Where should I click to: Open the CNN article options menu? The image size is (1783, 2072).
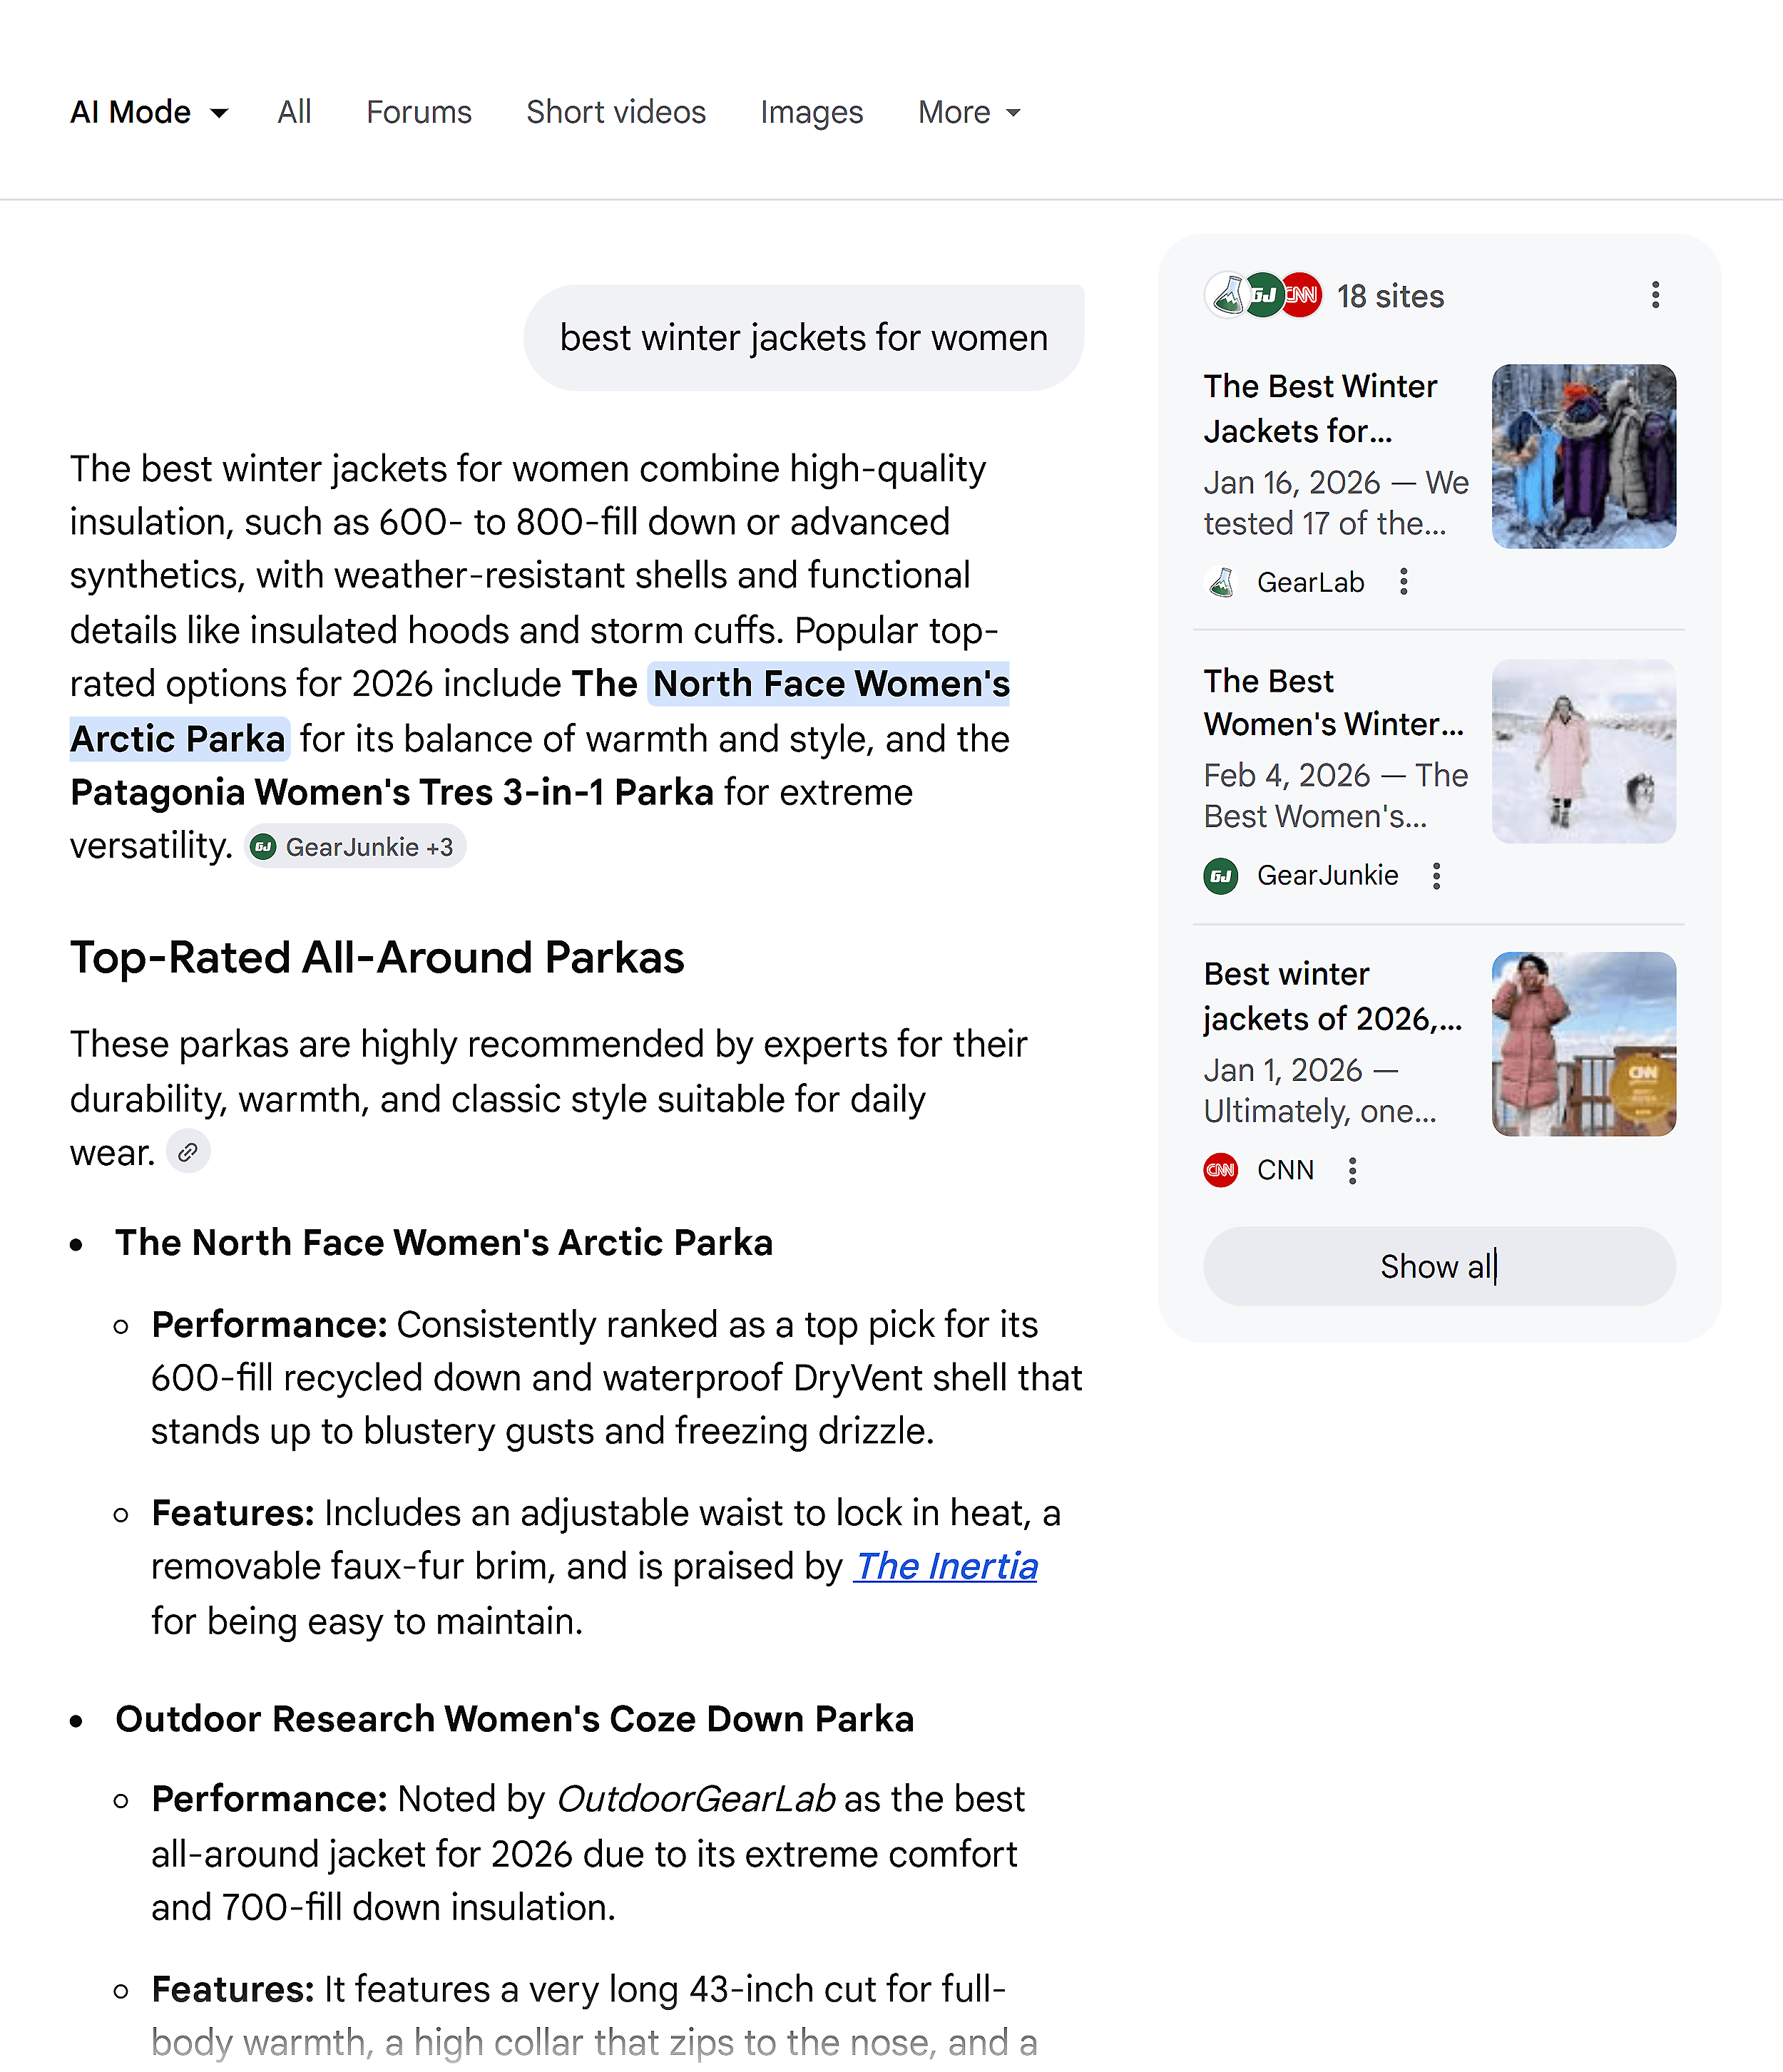click(x=1352, y=1169)
